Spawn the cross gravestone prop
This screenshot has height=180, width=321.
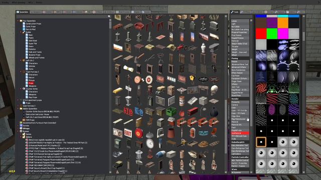(203, 26)
